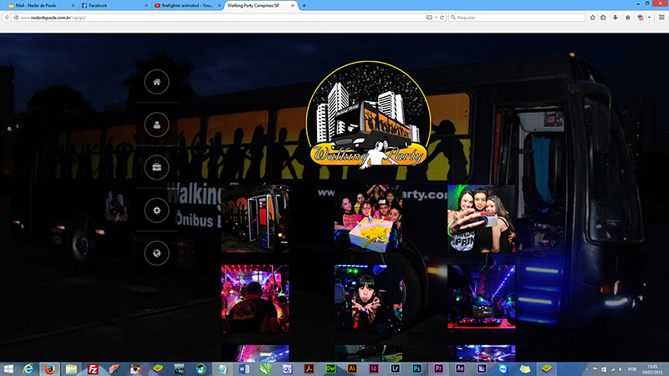
Task: Show hidden system tray icons arrow
Action: (x=587, y=369)
